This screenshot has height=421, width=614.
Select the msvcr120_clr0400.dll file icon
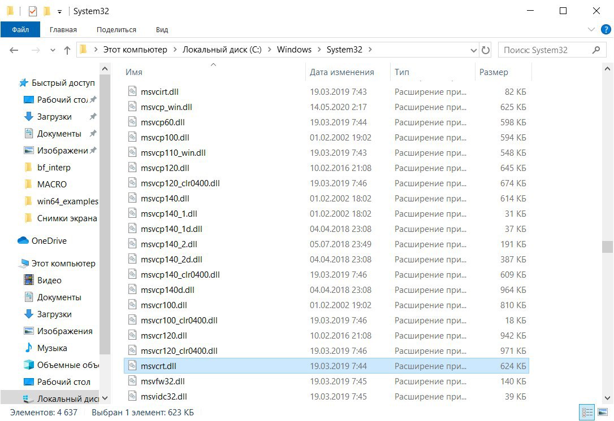[132, 350]
